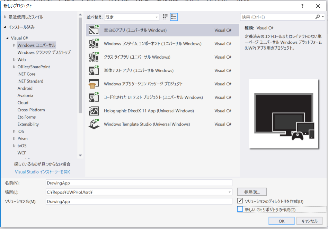Screen dimensions: 328x229
Task: Click the category tree scroll down arrow
Action: (x=80, y=155)
